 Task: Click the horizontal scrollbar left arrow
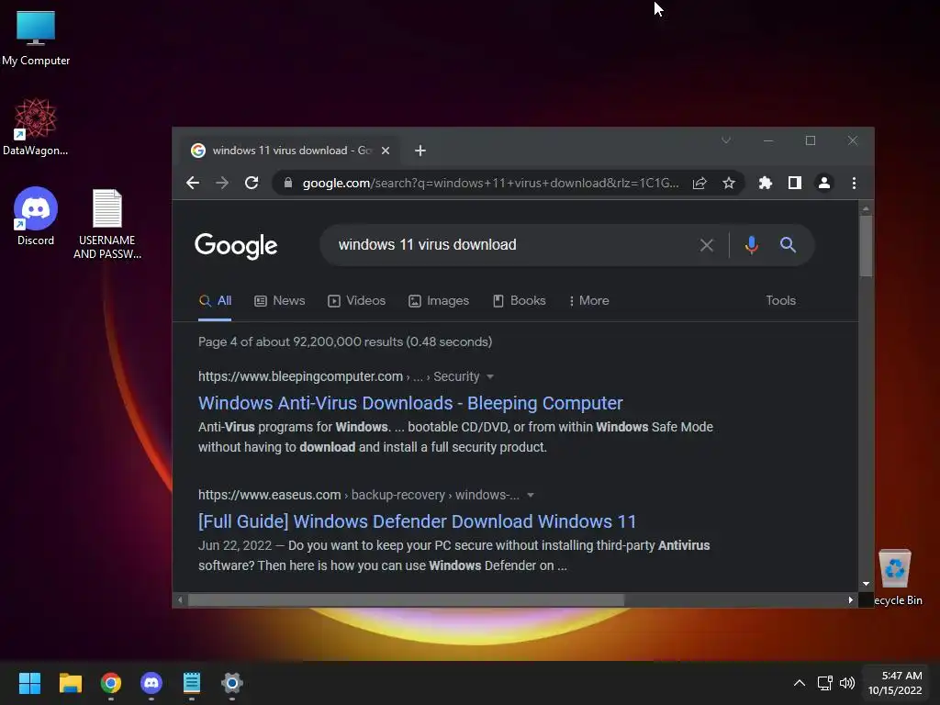180,600
